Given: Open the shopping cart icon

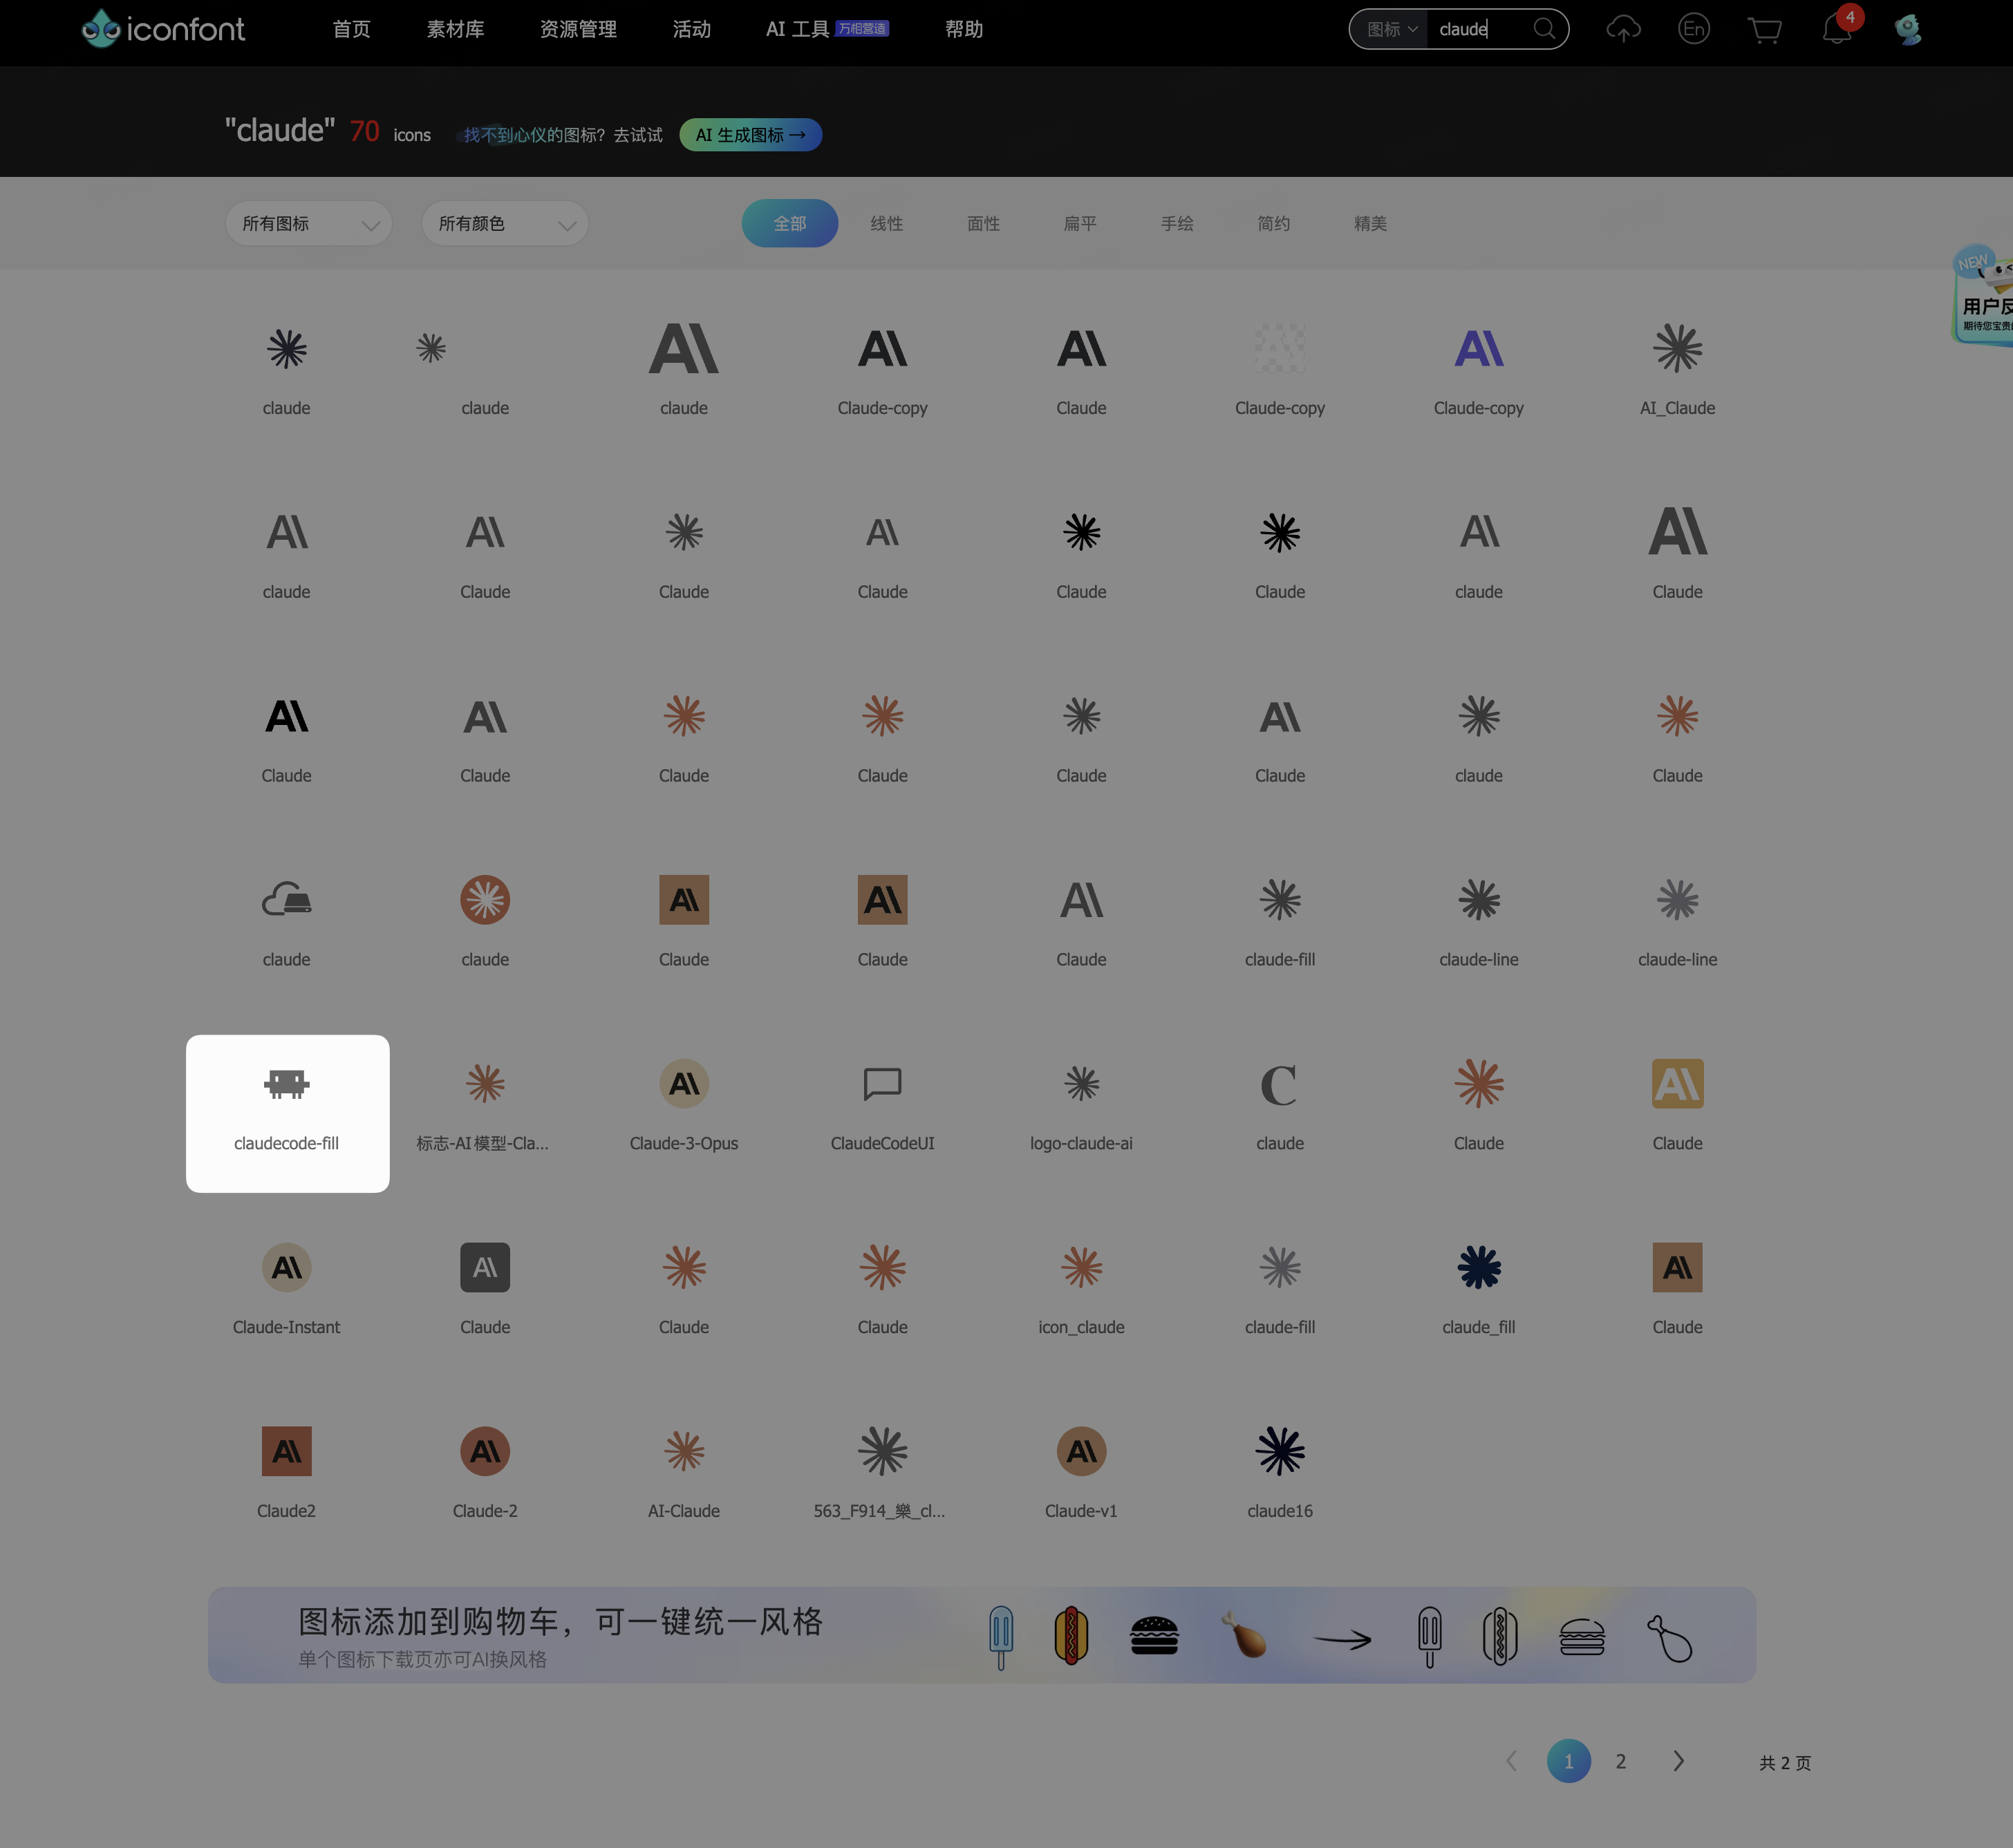Looking at the screenshot, I should click(1766, 30).
